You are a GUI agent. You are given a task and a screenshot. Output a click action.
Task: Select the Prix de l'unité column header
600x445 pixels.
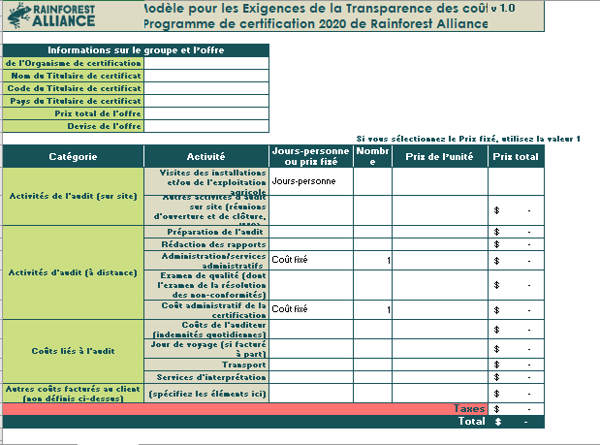tap(439, 156)
